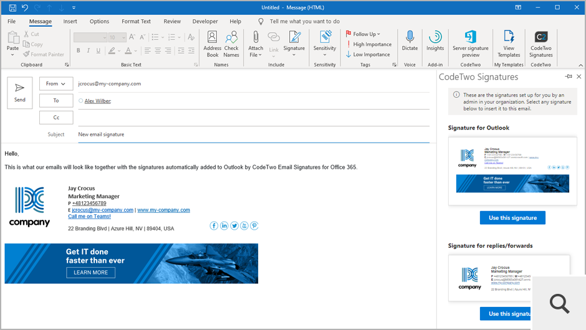Decrease font size with the shrink-font icon
Viewport: 586px width, 330px height.
click(142, 37)
